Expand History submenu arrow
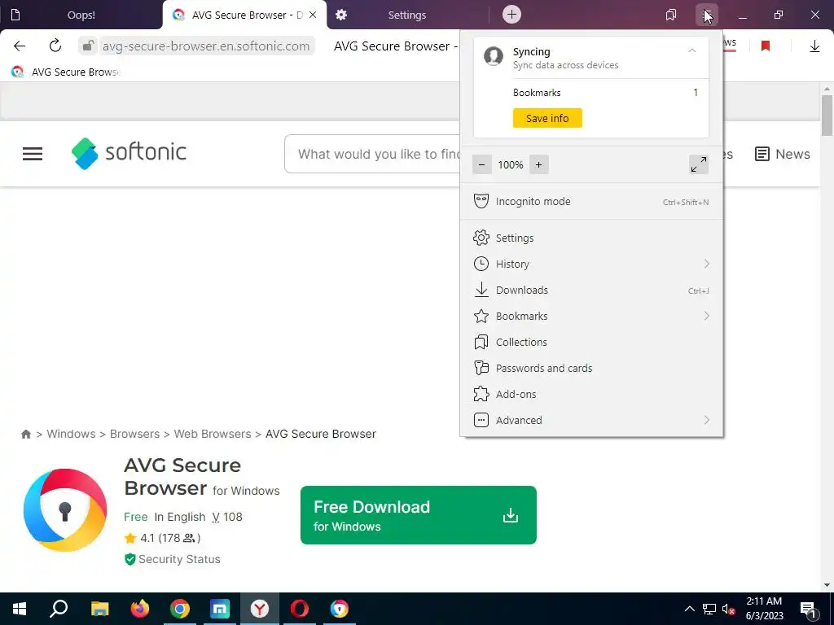 [x=707, y=264]
